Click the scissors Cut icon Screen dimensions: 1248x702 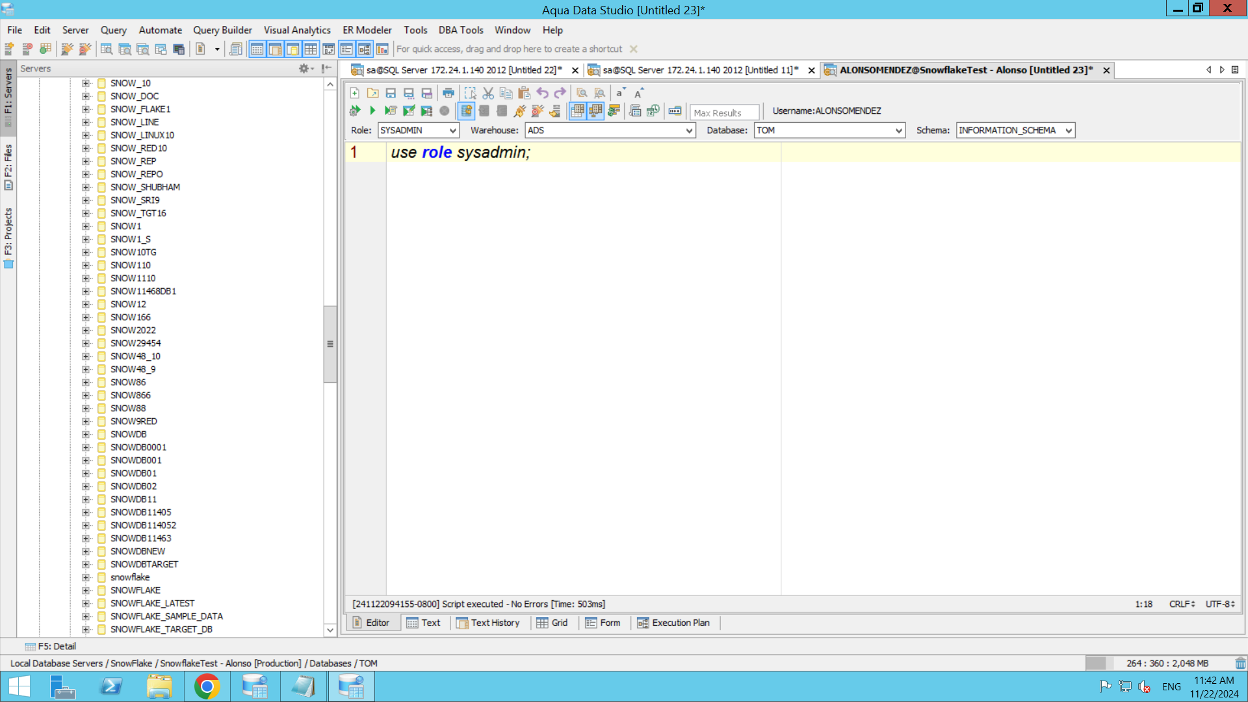488,93
